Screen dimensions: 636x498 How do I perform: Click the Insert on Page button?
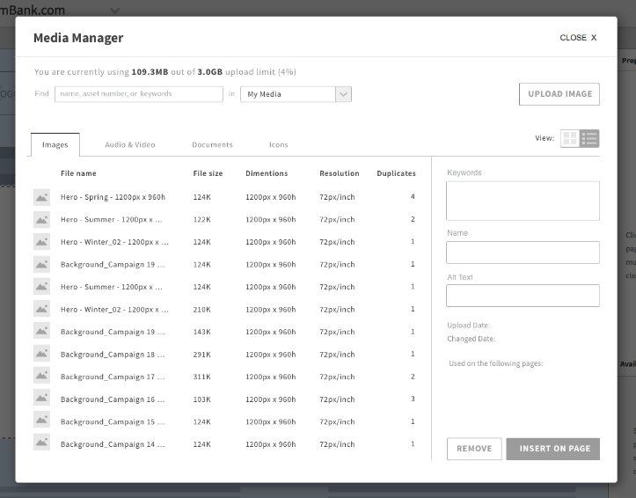point(553,449)
